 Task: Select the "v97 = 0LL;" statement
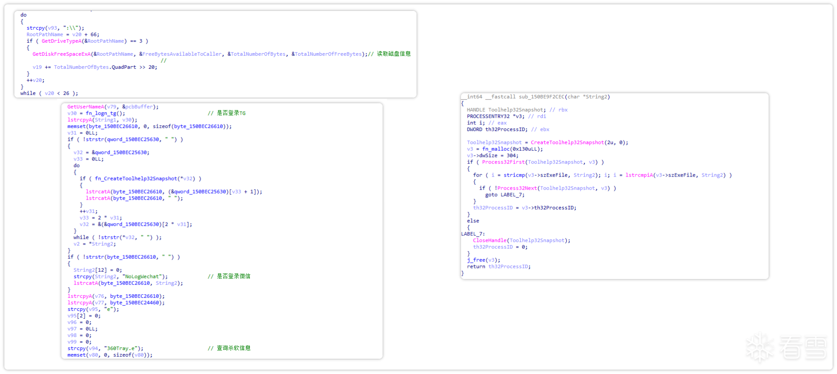click(82, 329)
